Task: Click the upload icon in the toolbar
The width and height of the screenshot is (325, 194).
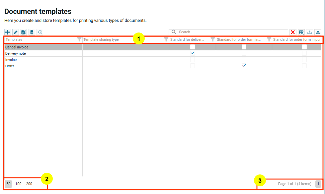Action: point(318,32)
